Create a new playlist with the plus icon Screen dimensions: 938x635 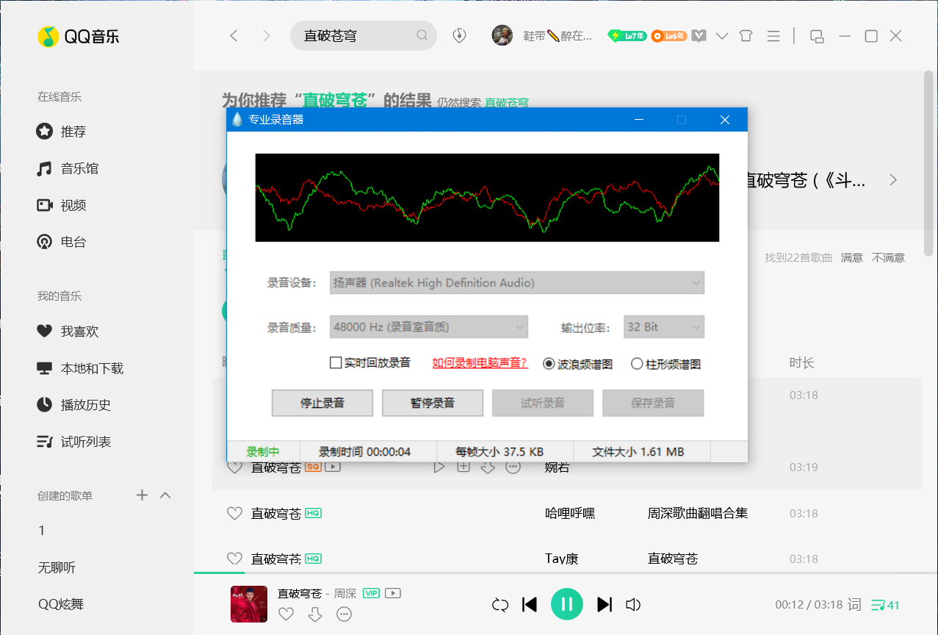[142, 495]
